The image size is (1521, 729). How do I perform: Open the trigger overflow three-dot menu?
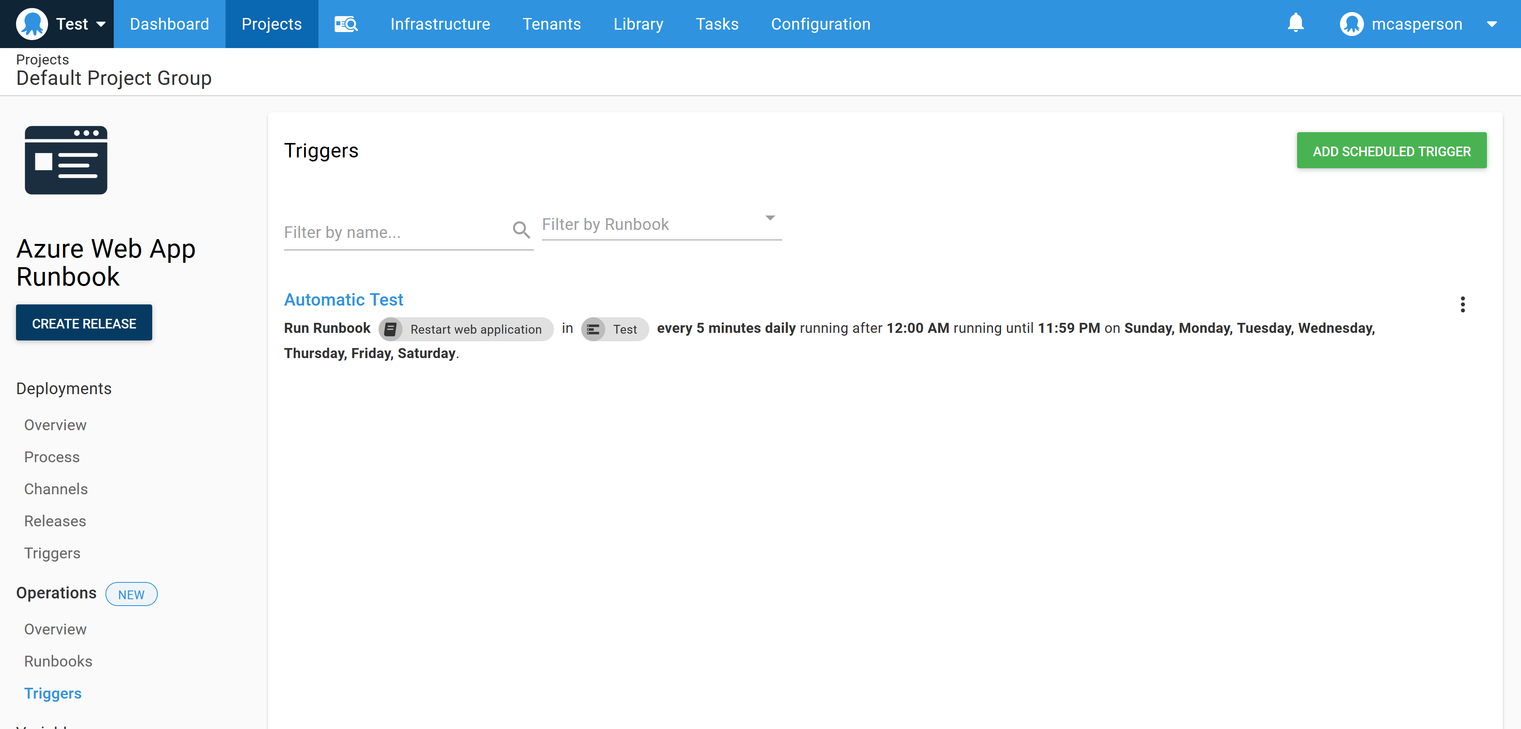[1463, 304]
